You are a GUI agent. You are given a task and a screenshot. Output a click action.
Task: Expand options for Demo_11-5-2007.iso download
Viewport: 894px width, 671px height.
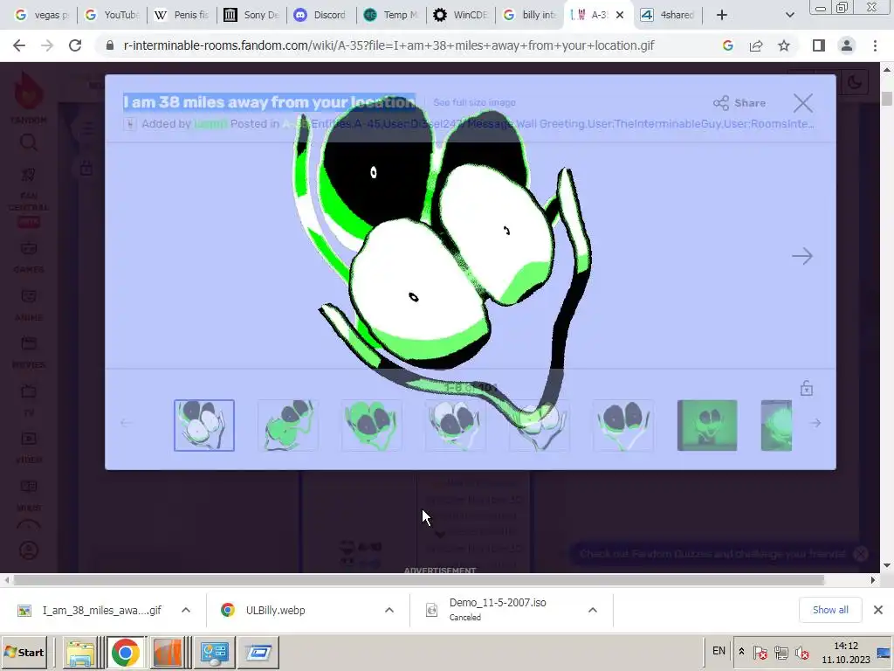point(593,610)
